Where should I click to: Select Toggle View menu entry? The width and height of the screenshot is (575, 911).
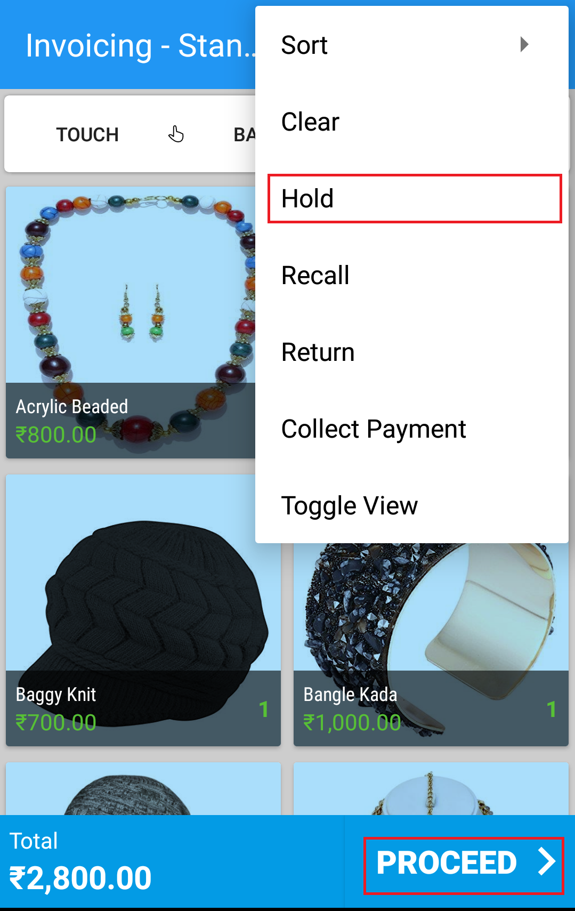[411, 505]
